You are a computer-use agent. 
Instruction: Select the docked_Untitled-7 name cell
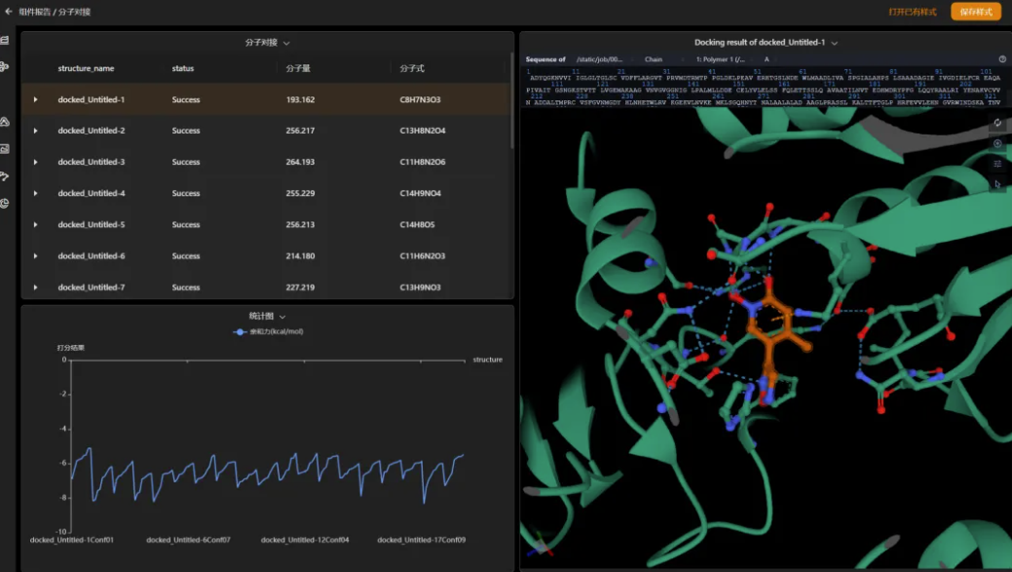[91, 287]
